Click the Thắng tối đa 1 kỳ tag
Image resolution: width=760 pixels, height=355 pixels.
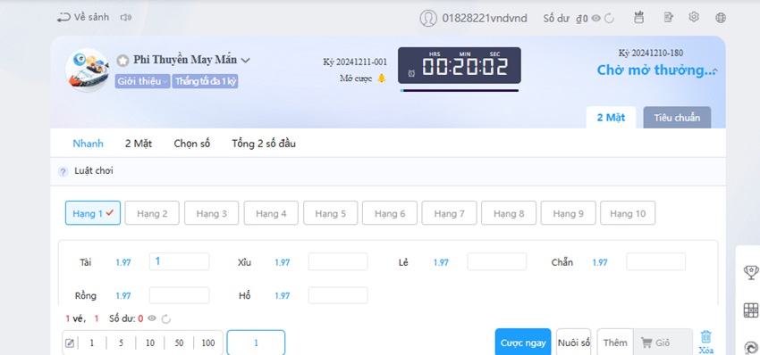click(x=205, y=81)
